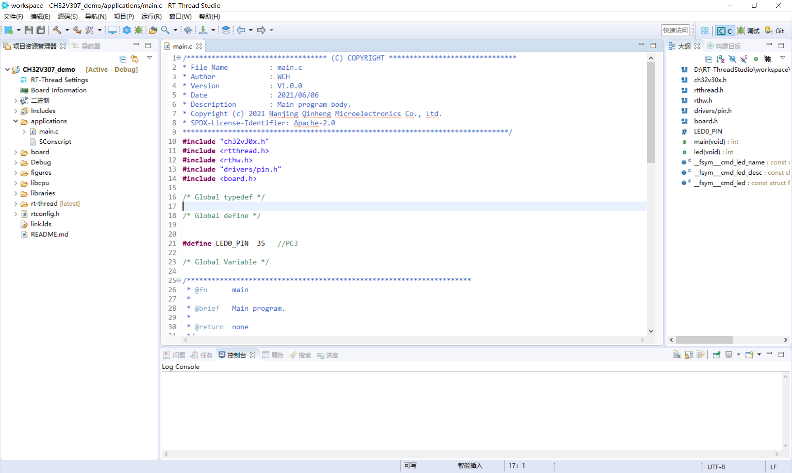Toggle pin console icon
The height and width of the screenshot is (473, 792).
(x=717, y=355)
